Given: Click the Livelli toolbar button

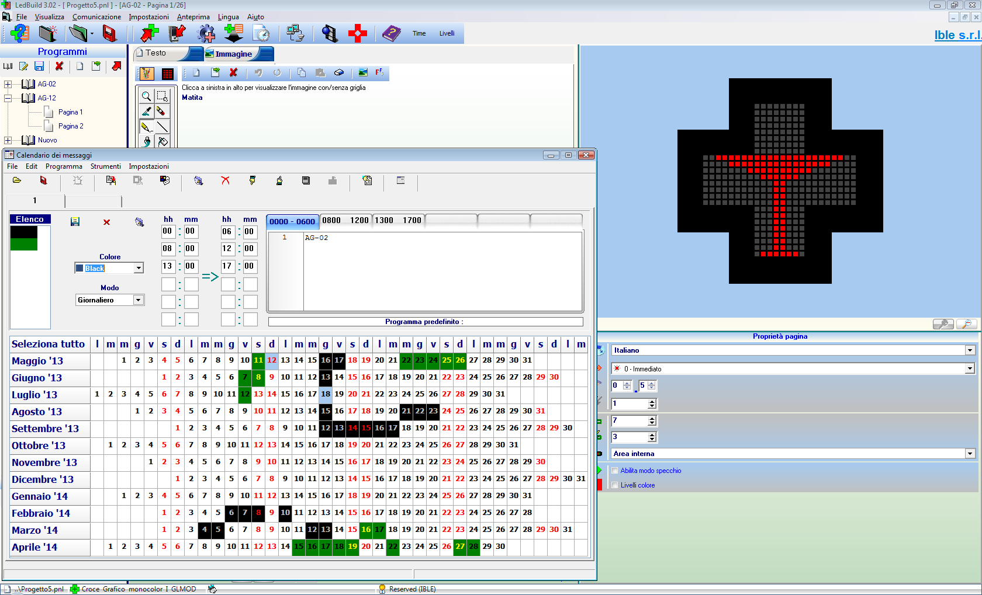Looking at the screenshot, I should pos(447,33).
